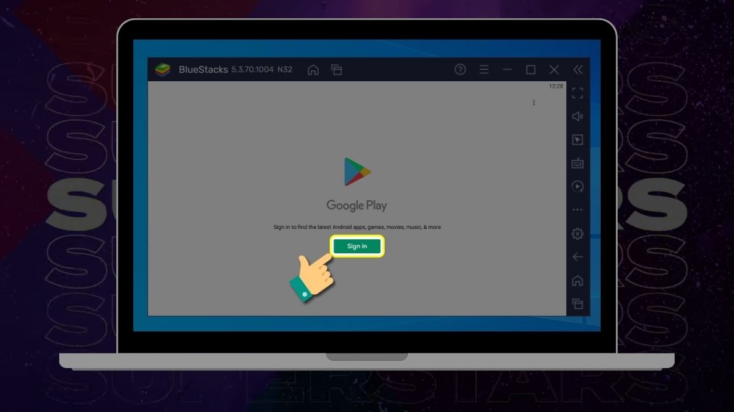The image size is (734, 412).
Task: Open the macro recorder play icon
Action: (577, 186)
